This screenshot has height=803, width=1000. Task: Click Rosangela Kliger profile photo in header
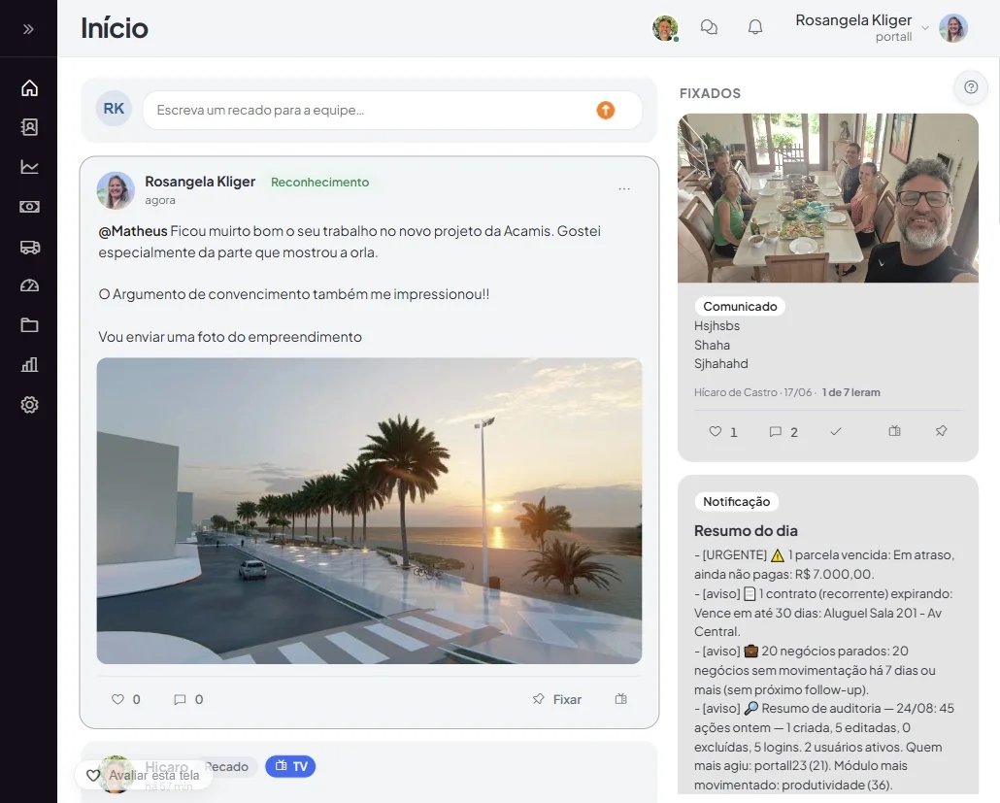point(953,28)
